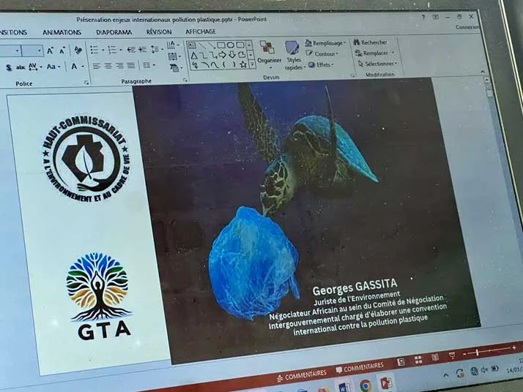This screenshot has height=392, width=523.
Task: Toggle COMMENTAIRES speech bubble button
Action: pos(359,368)
